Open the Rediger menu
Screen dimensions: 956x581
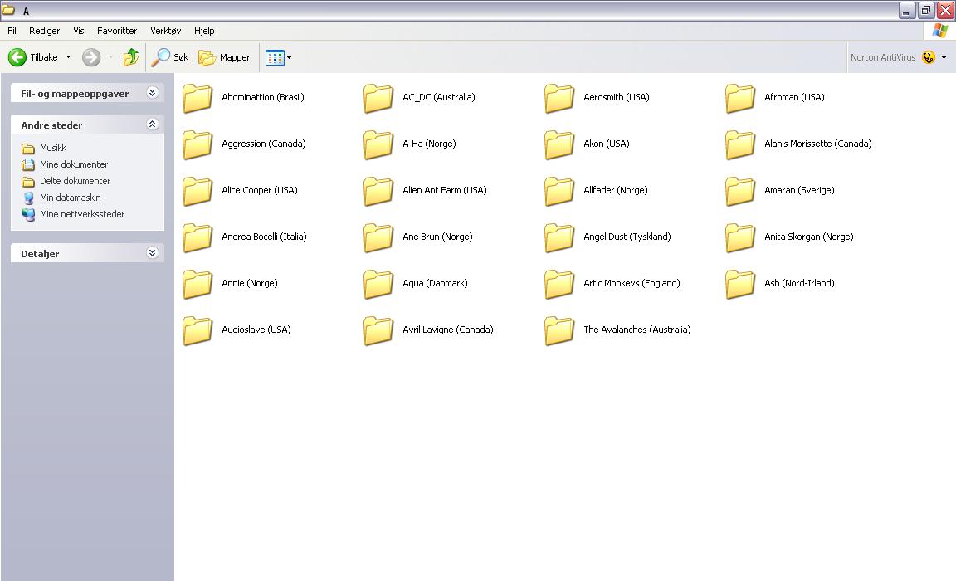click(x=45, y=31)
